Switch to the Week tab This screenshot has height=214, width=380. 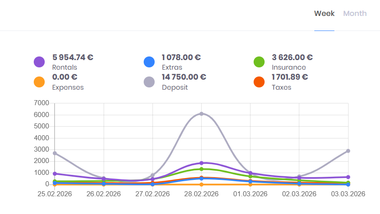click(324, 14)
